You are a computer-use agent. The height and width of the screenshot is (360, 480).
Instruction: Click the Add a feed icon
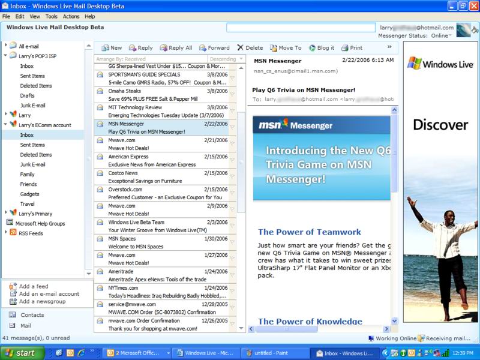(x=13, y=286)
